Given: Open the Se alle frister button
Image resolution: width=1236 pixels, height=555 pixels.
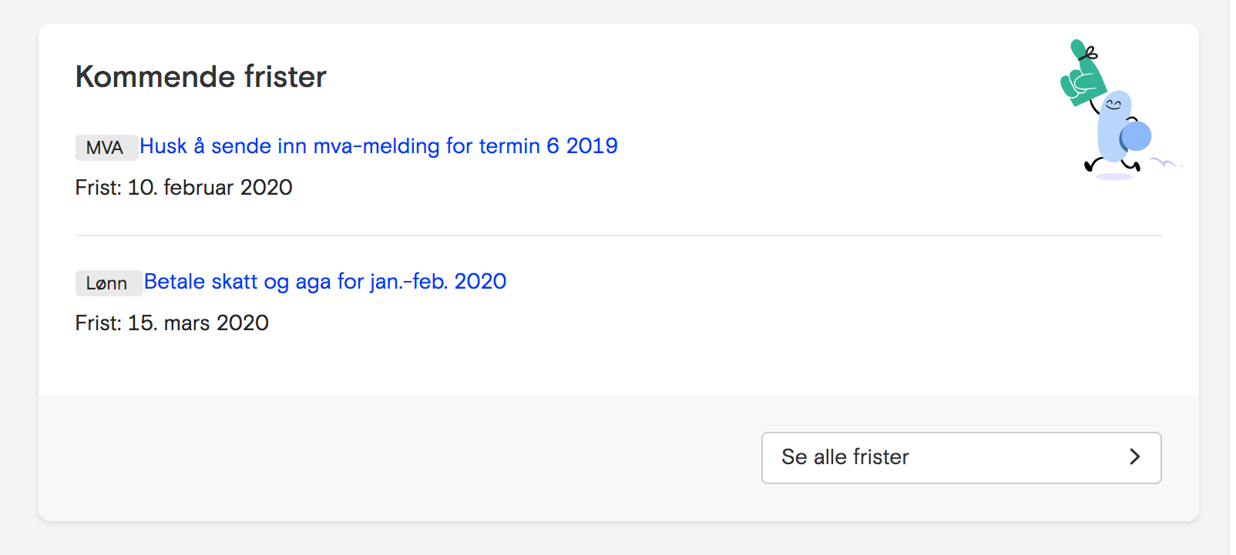Looking at the screenshot, I should point(961,457).
